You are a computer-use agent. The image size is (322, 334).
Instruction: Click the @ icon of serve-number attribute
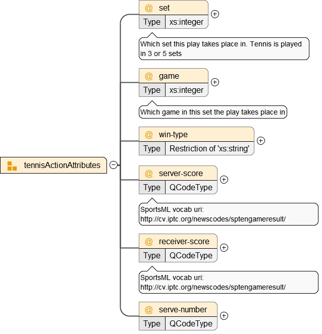pos(149,309)
